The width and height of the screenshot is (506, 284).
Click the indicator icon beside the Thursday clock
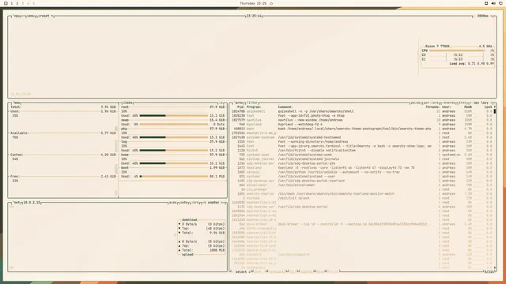click(271, 3)
